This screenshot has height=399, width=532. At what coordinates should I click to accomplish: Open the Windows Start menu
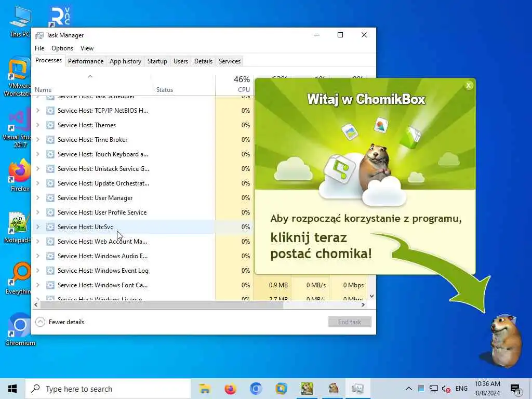pos(12,389)
